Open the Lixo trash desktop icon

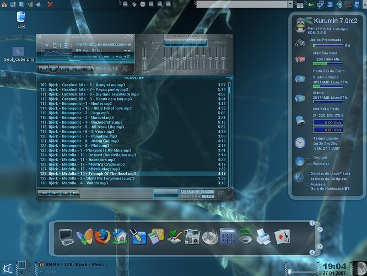coord(20,18)
